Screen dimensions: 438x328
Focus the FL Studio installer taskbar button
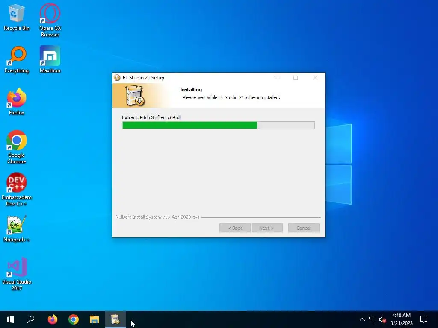tap(115, 319)
